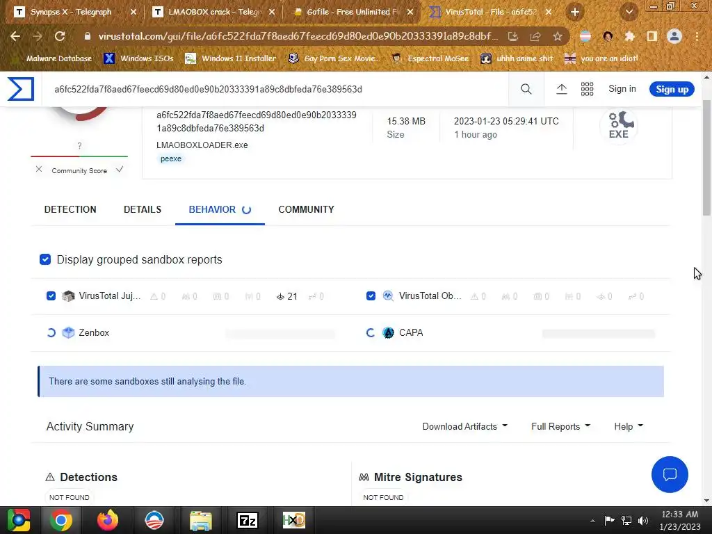The image size is (712, 534).
Task: Click the EXE file type icon
Action: (620, 125)
